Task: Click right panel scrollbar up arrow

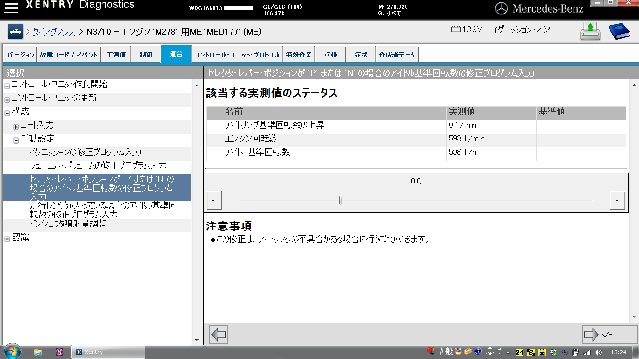Action: tap(634, 85)
